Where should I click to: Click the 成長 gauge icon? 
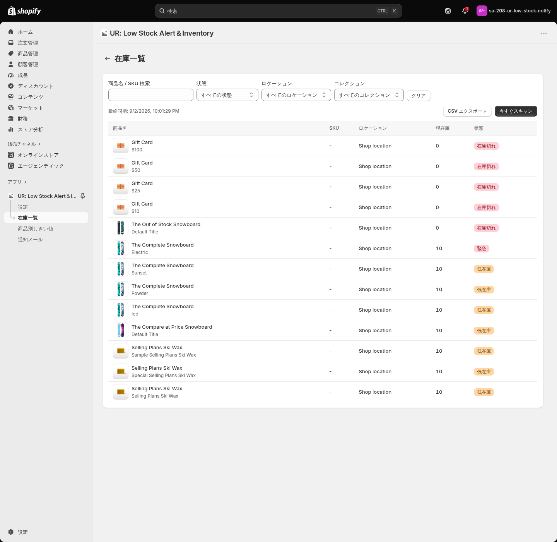[x=11, y=75]
